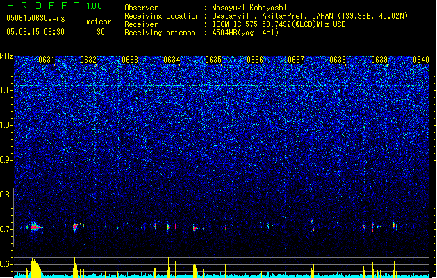Image resolution: width=437 pixels, height=278 pixels.
Task: Click the yellow power spike before 0632
Action: click(75, 267)
